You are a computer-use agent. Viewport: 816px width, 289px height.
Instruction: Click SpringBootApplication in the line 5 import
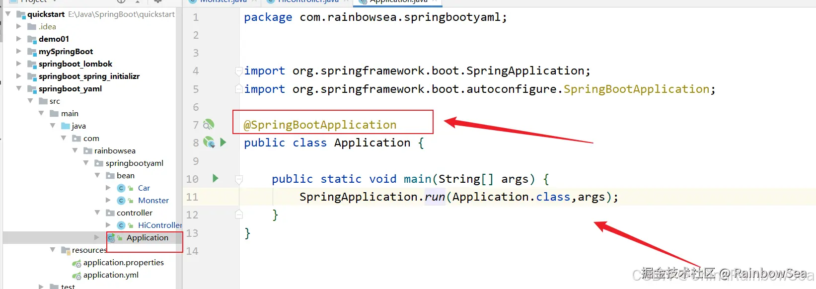click(637, 89)
